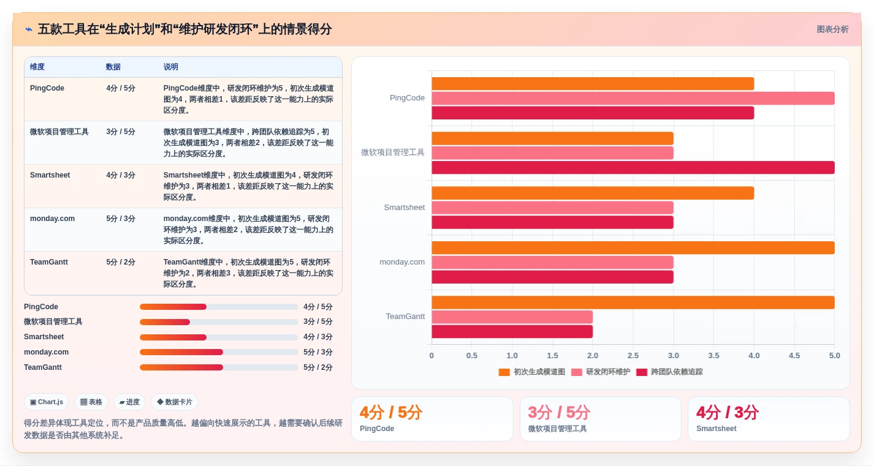Open the 4分 / 5分 PingCode data card
Viewport: 874px width, 466px height.
tap(432, 419)
